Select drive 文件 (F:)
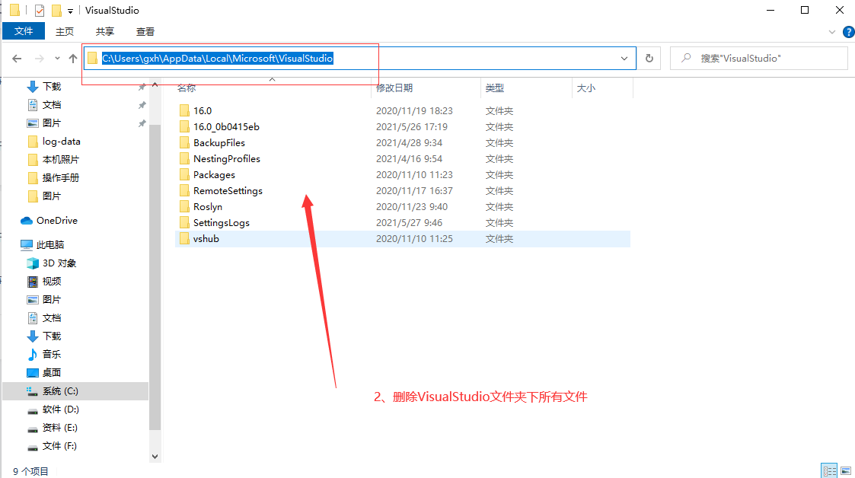 pyautogui.click(x=59, y=446)
